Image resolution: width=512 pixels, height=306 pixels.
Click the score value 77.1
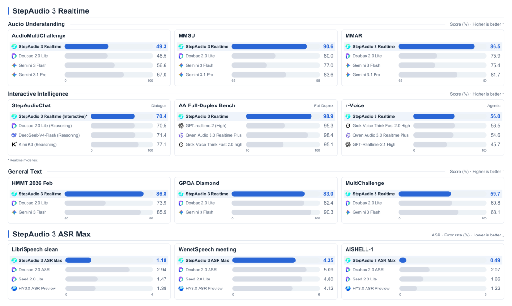pyautogui.click(x=162, y=144)
